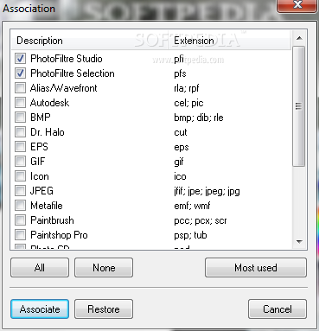Image resolution: width=319 pixels, height=331 pixels.
Task: Tick the Paintshop Pro checkbox
Action: pos(20,235)
